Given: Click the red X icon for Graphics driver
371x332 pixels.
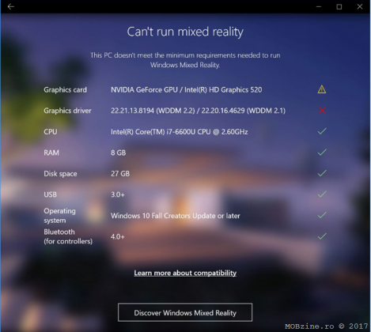Looking at the screenshot, I should click(322, 110).
